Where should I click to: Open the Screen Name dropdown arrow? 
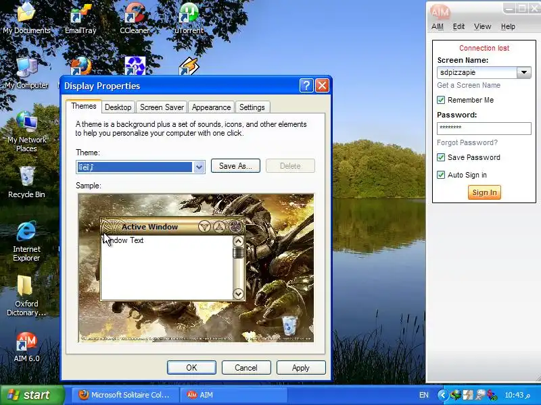(523, 72)
